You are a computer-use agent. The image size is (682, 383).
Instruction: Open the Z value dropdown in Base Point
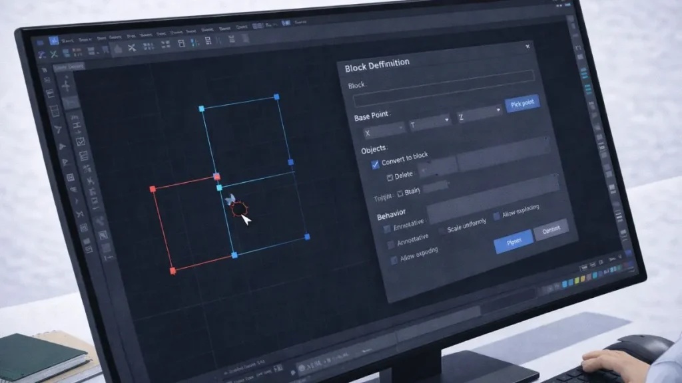(x=499, y=110)
